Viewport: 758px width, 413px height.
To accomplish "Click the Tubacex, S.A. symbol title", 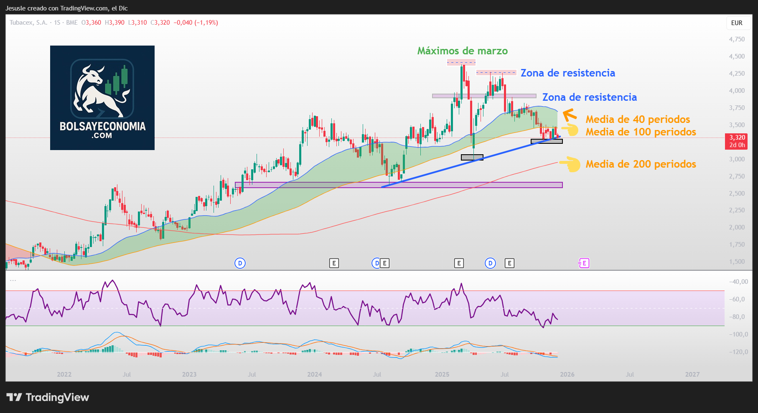I will click(28, 23).
